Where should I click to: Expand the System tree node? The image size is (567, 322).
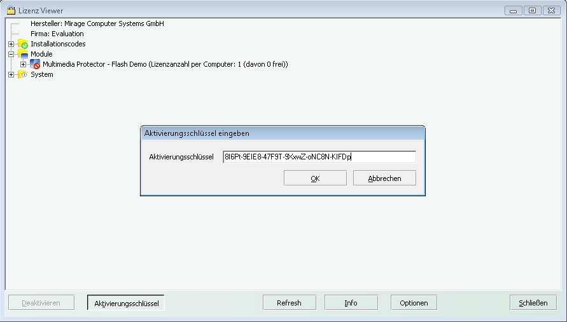(11, 74)
